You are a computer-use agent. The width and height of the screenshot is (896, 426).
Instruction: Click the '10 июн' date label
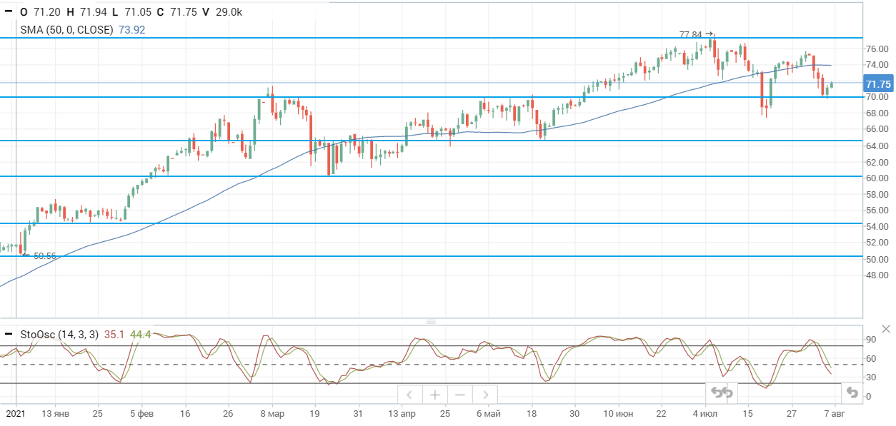[x=618, y=414]
